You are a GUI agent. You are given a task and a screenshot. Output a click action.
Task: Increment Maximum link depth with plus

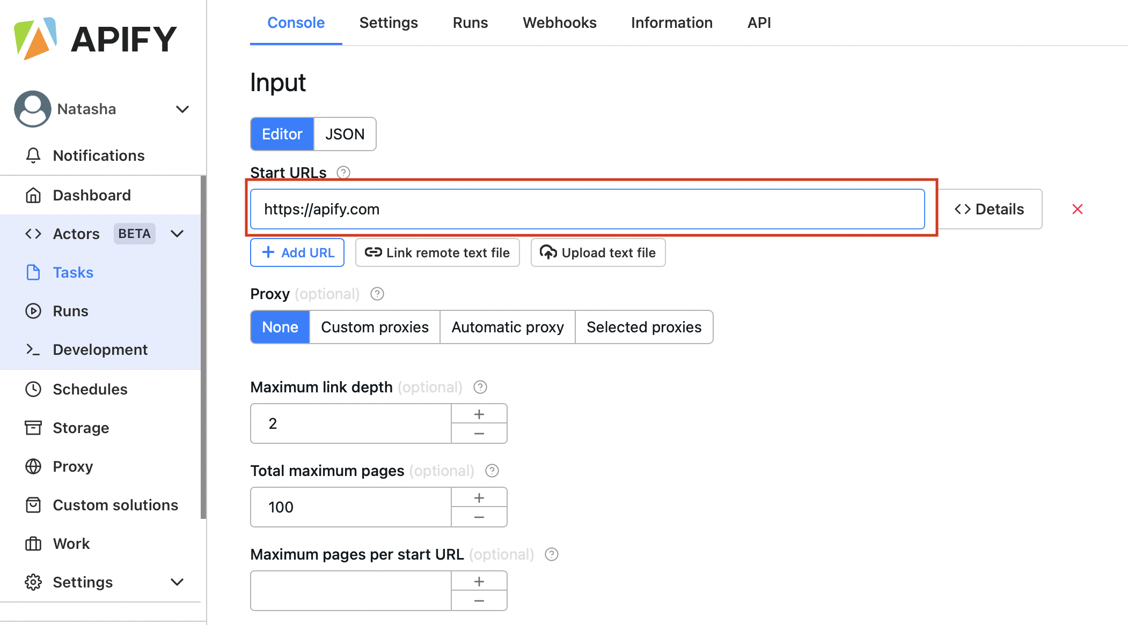click(479, 414)
